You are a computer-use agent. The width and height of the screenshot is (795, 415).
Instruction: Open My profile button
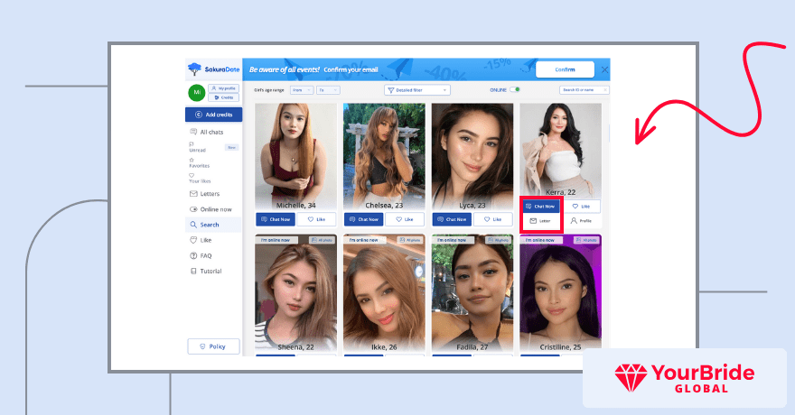[x=224, y=88]
